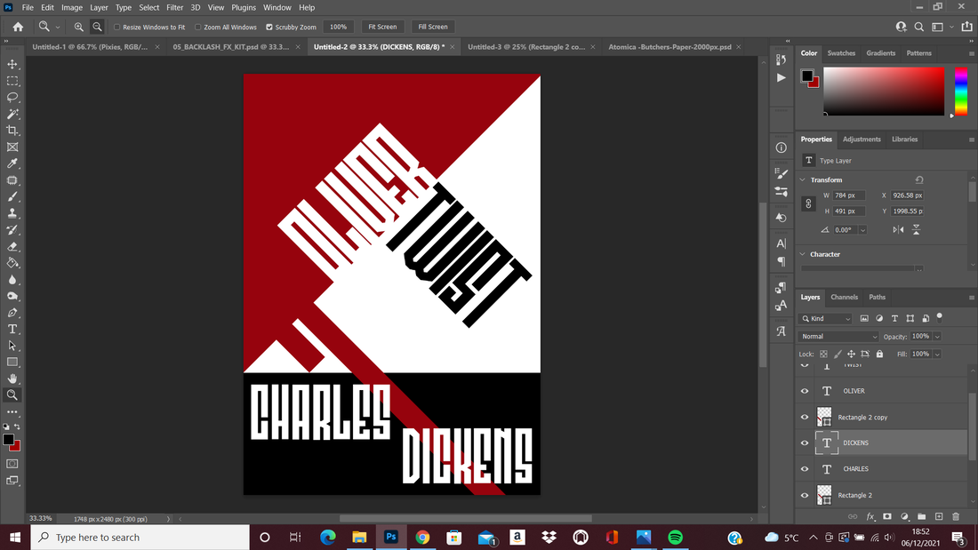Create a new layer
The image size is (978, 550).
click(x=939, y=516)
